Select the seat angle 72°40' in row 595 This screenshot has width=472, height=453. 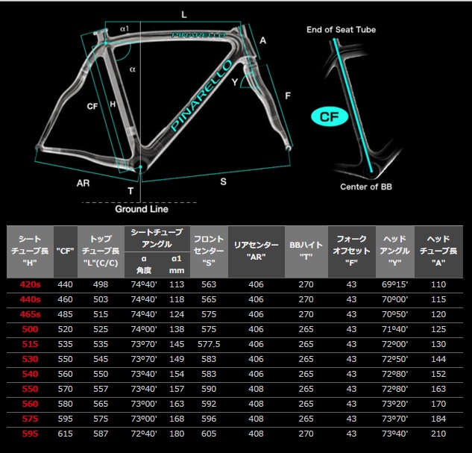144,434
